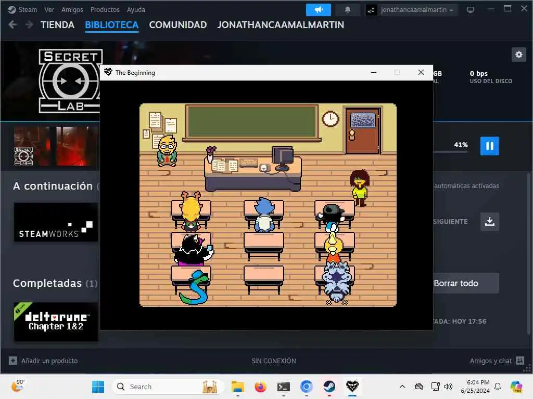Image resolution: width=533 pixels, height=399 pixels.
Task: Click the classroom door in the game
Action: (363, 130)
